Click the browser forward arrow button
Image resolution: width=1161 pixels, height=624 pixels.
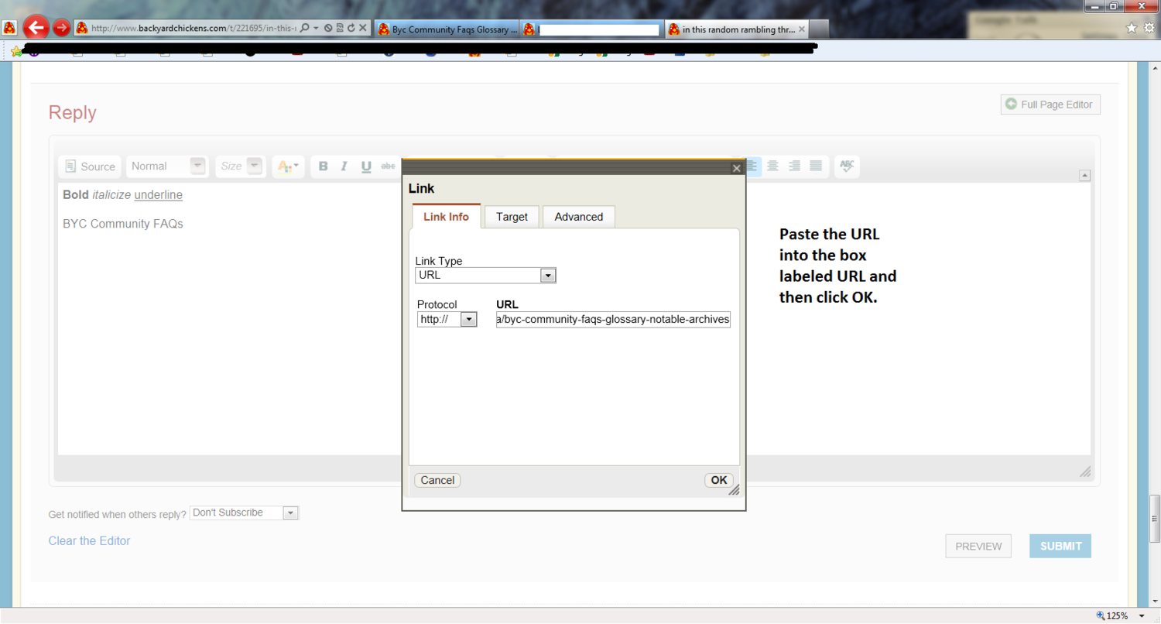(62, 29)
